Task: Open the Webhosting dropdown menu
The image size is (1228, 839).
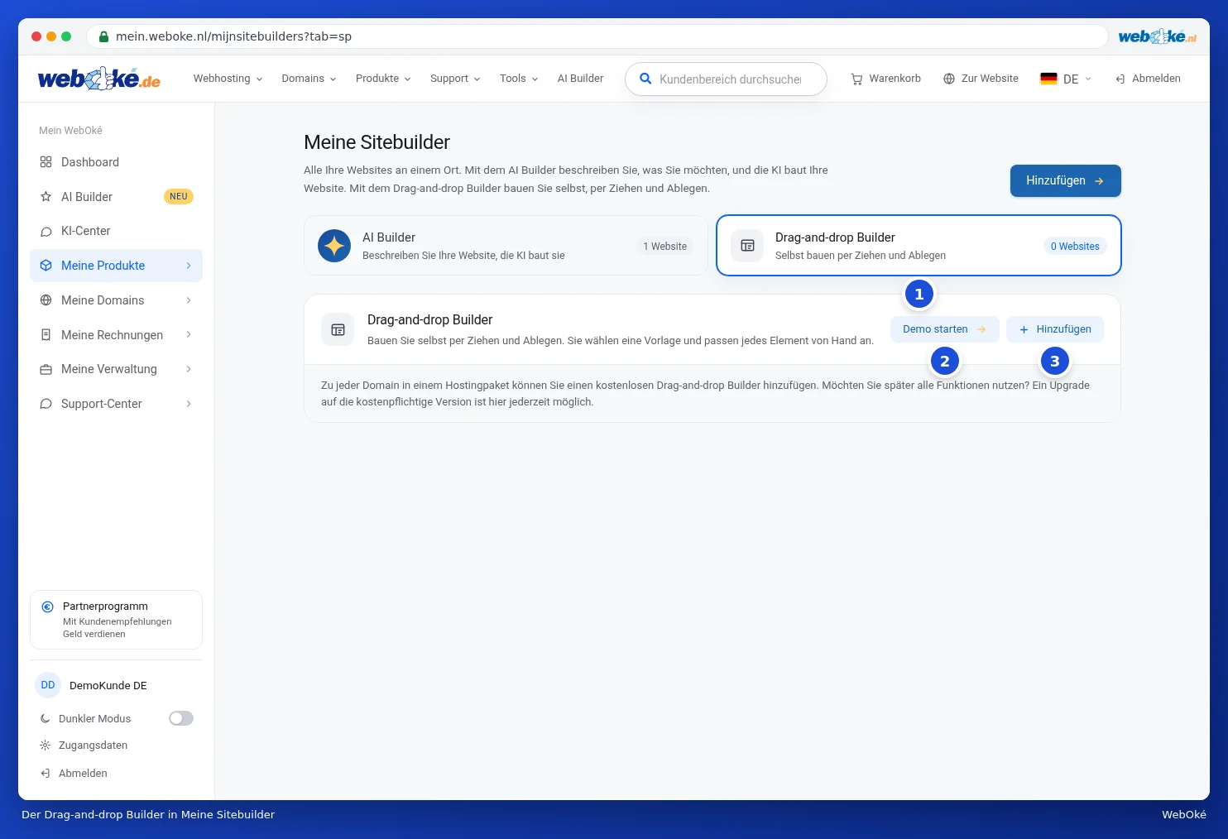Action: point(228,79)
